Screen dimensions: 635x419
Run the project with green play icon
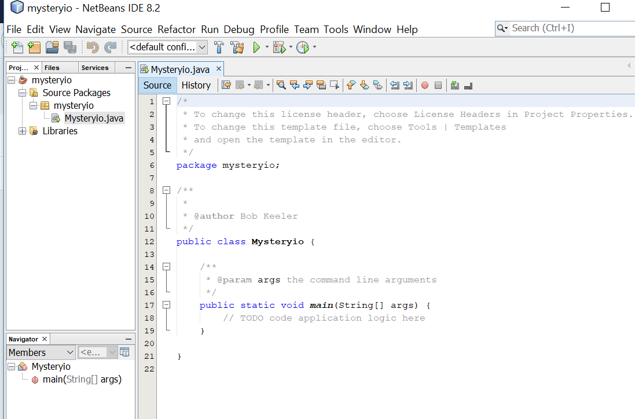(256, 47)
